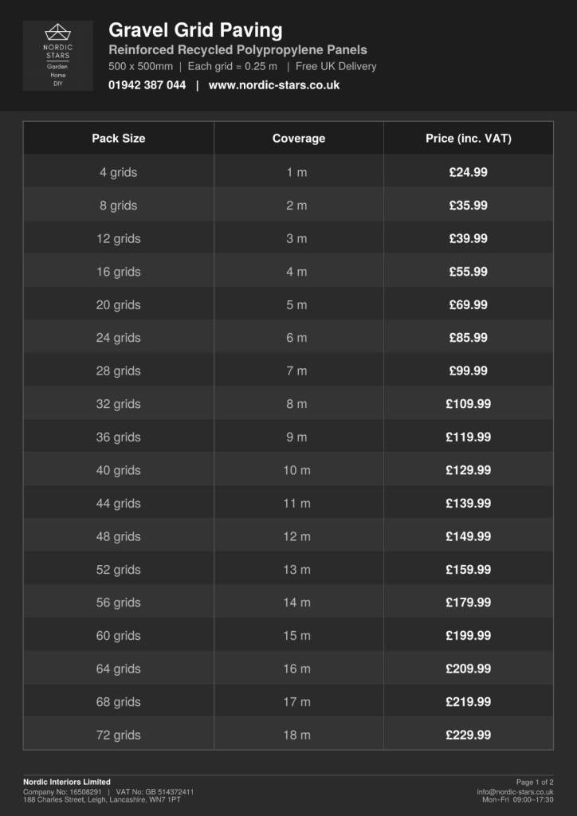Image resolution: width=577 pixels, height=816 pixels.
Task: Click the 36 grids pack size cell
Action: coord(119,437)
